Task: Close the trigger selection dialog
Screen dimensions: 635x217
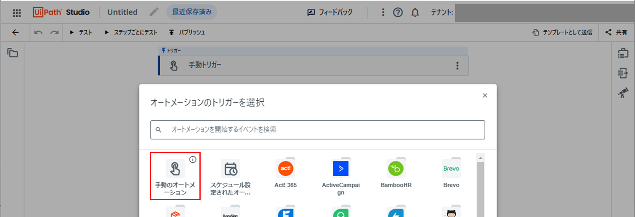Action: (x=485, y=96)
